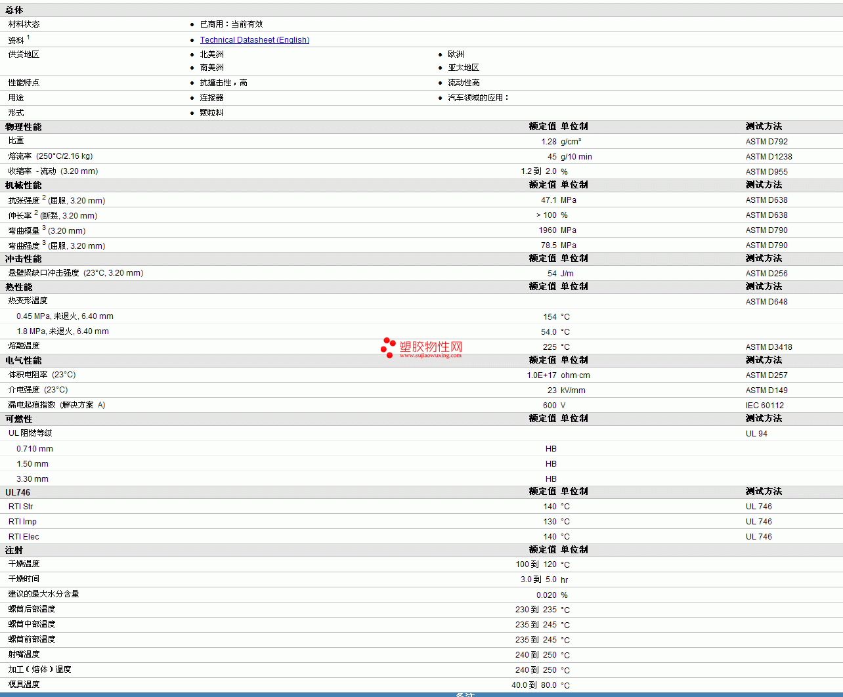
Task: Select the 熔融温度 value 225
Action: pos(550,347)
